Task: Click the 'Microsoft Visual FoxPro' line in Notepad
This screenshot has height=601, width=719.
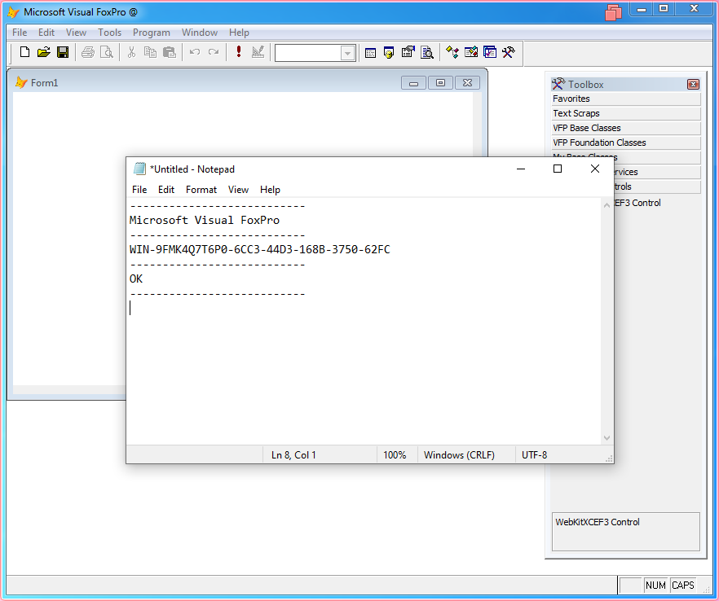Action: click(x=205, y=221)
